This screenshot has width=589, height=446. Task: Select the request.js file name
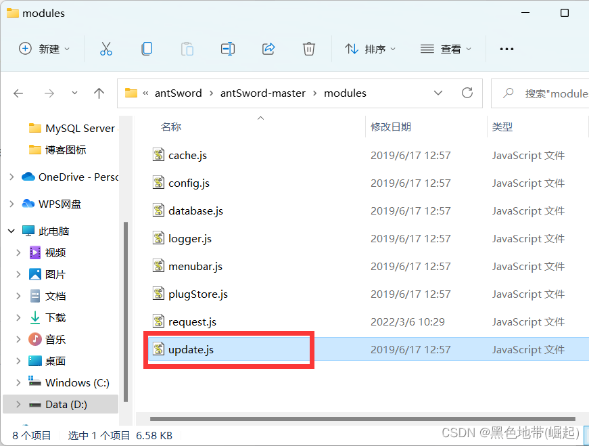point(192,322)
